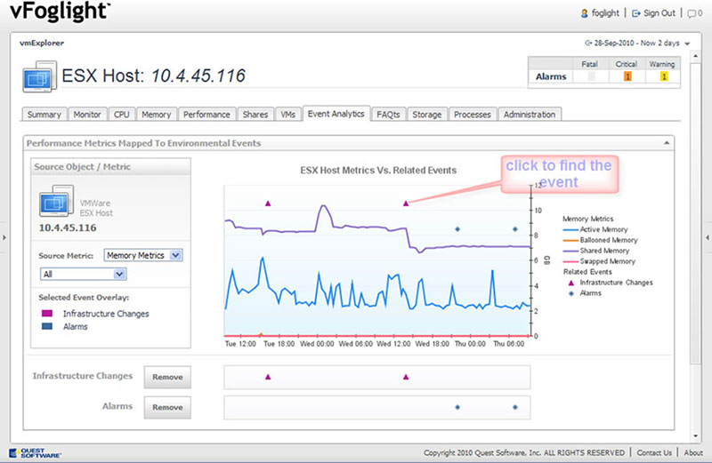Click the fatal alarm count cell
Viewport: 712px width, 463px height.
tap(591, 76)
